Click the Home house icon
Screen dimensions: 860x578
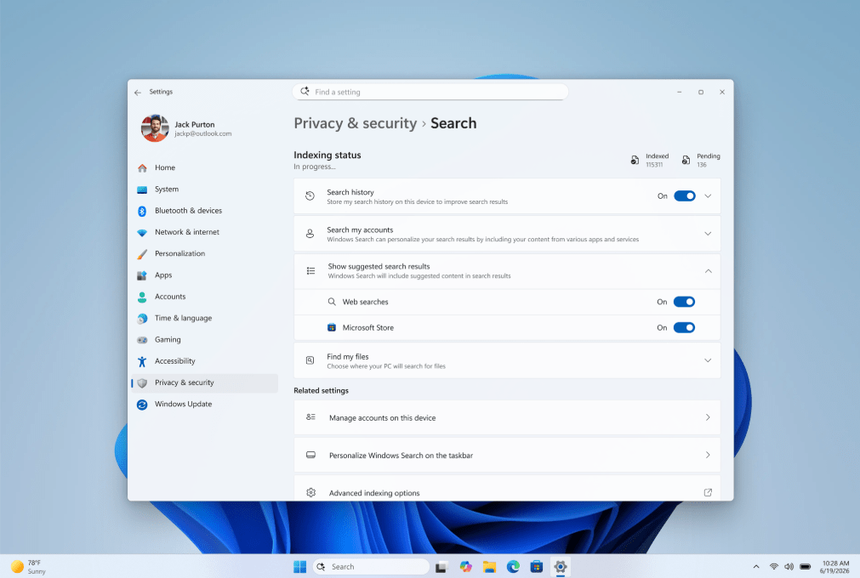pyautogui.click(x=142, y=167)
